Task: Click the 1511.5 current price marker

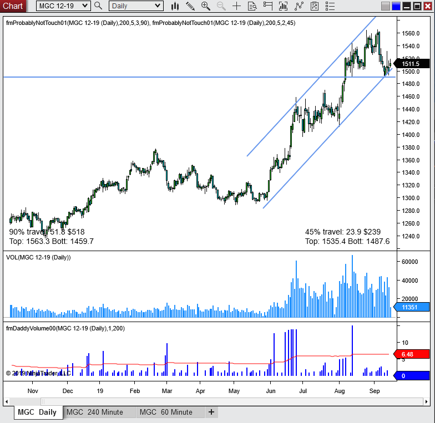Action: click(412, 64)
